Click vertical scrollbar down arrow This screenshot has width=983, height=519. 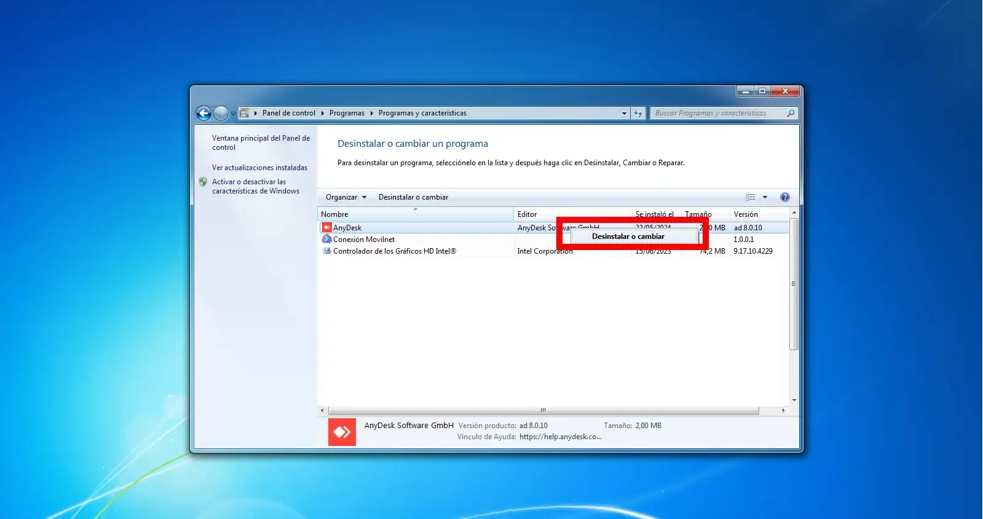coord(794,400)
